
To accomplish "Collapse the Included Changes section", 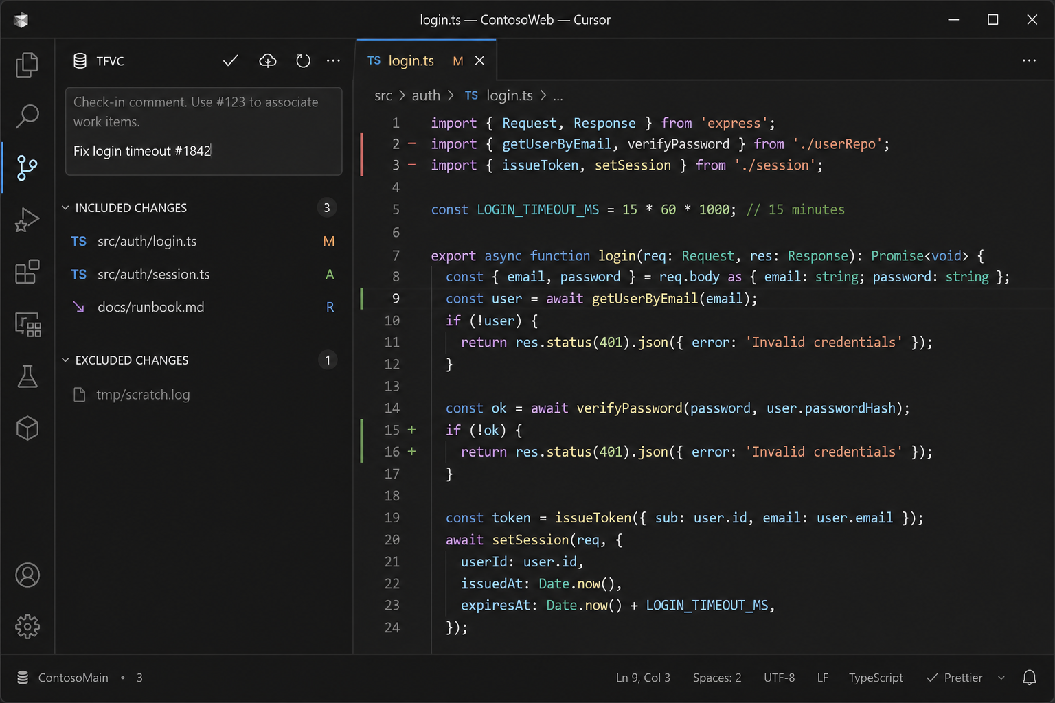I will pos(65,208).
